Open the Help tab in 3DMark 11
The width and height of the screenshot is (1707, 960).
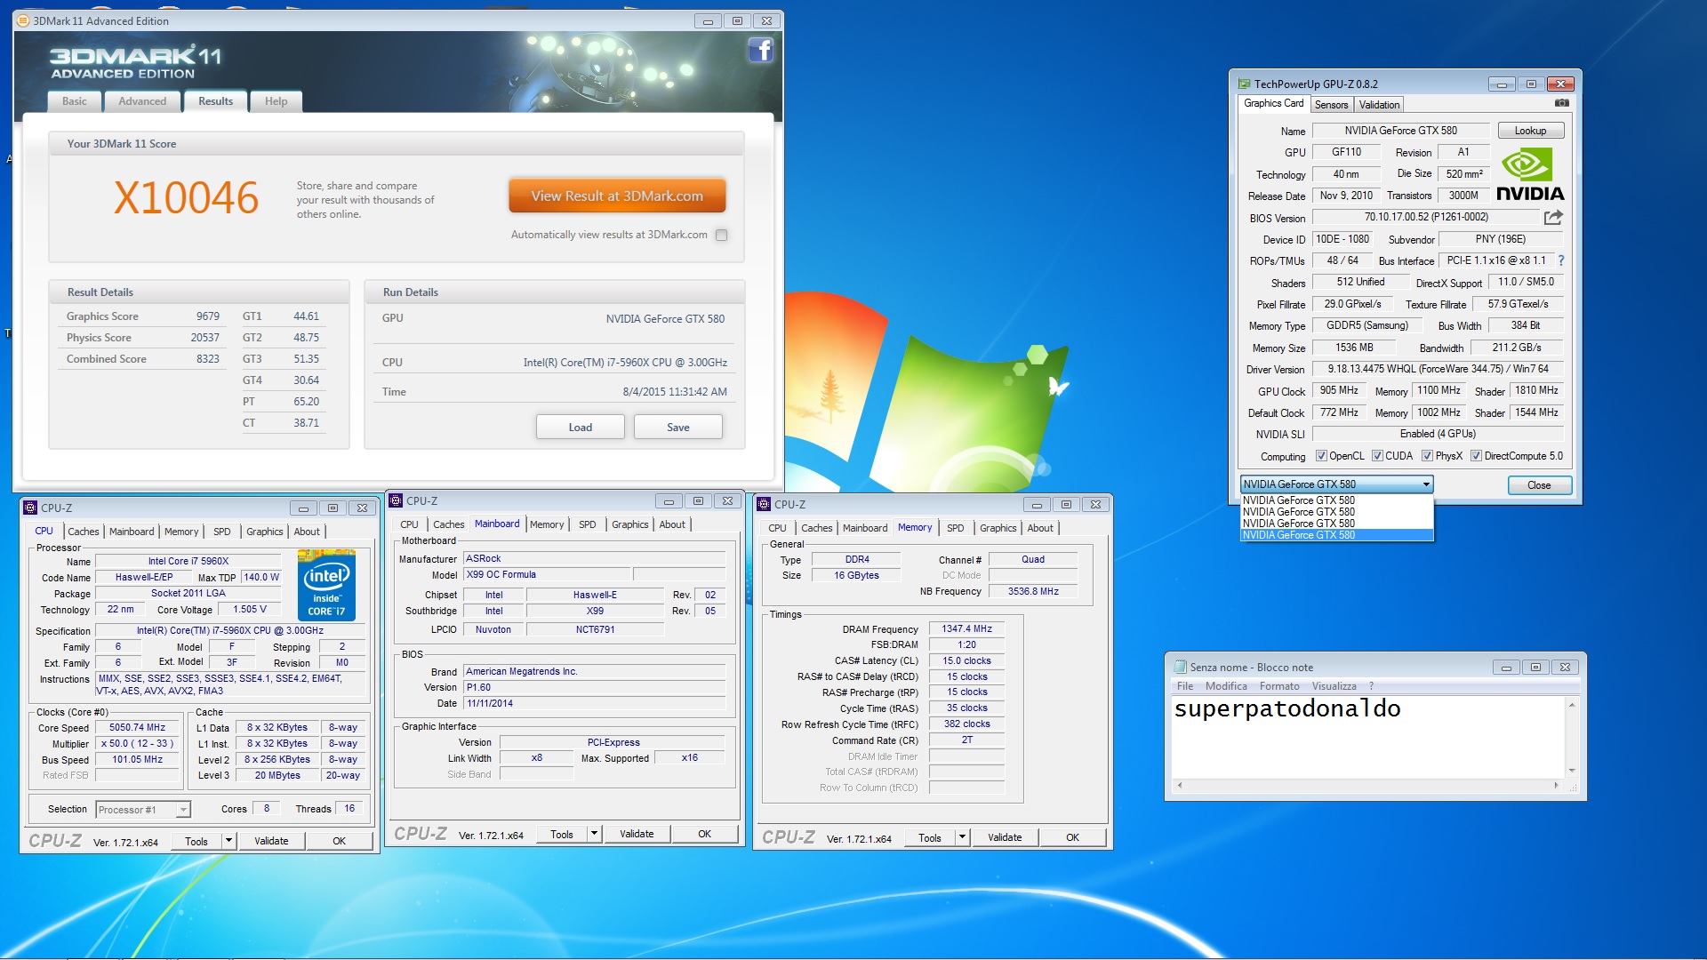tap(276, 101)
